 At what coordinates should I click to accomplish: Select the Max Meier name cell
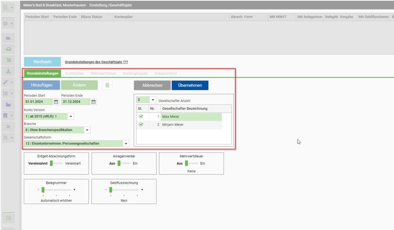pos(191,117)
